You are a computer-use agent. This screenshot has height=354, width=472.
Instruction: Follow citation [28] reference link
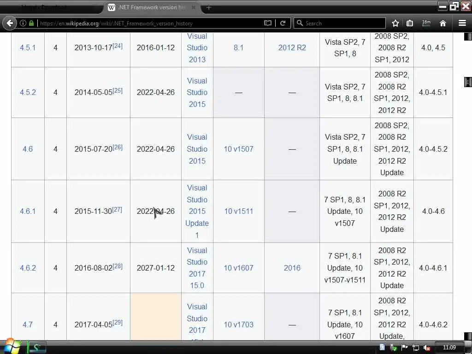coord(118,266)
